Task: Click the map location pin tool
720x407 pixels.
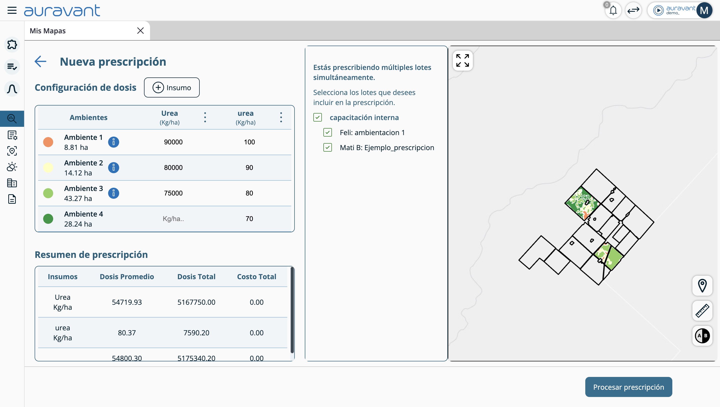Action: point(702,286)
